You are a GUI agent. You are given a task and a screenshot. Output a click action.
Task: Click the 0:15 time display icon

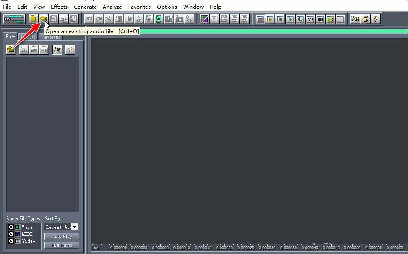310,19
